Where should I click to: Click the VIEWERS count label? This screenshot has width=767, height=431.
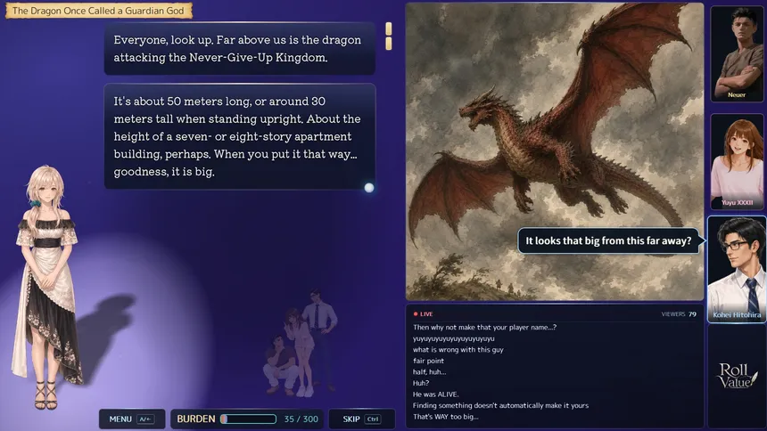[679, 314]
